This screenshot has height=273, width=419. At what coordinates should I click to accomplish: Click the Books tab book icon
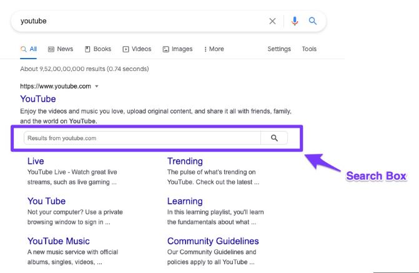click(x=87, y=49)
